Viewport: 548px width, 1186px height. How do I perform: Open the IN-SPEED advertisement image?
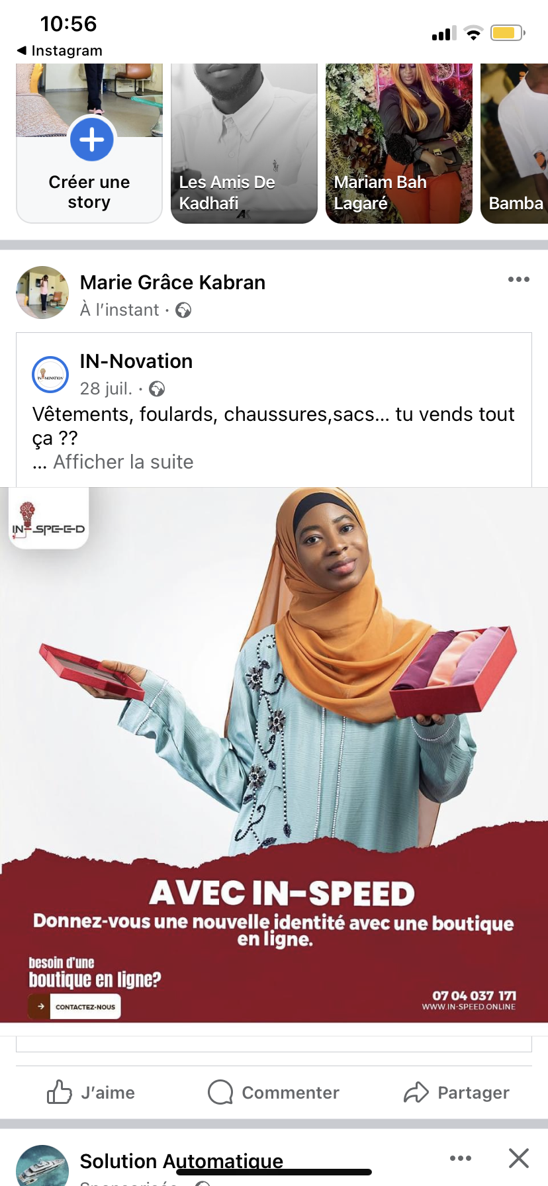pyautogui.click(x=274, y=755)
